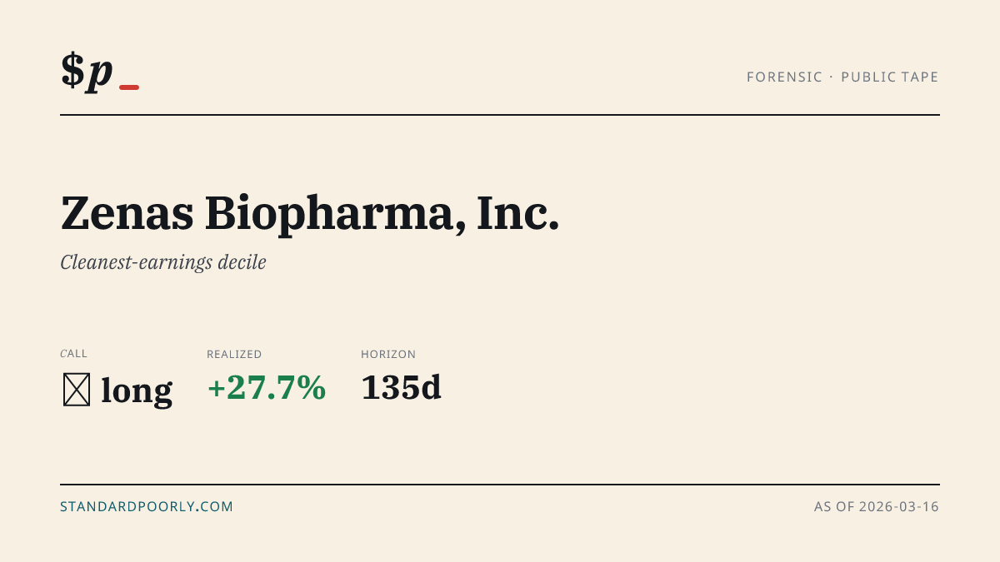Click the green +27.7% return figure
The height and width of the screenshot is (562, 1000).
(x=266, y=388)
